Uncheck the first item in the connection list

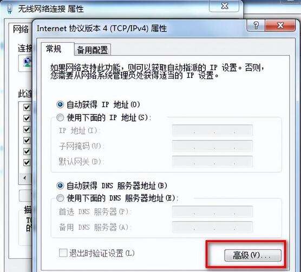[27, 107]
